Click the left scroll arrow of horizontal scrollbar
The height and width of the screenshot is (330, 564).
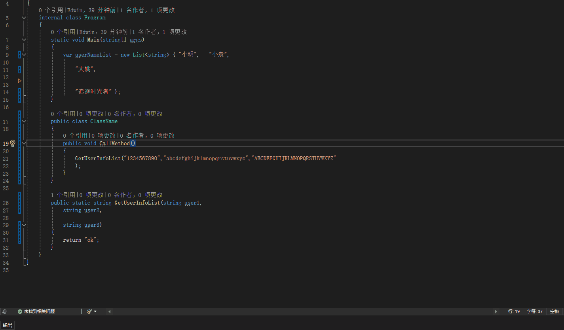110,311
